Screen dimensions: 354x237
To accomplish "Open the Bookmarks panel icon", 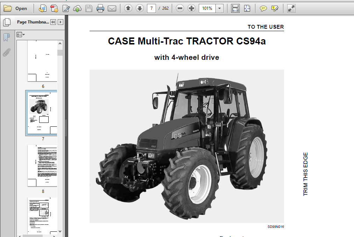I will pyautogui.click(x=7, y=37).
